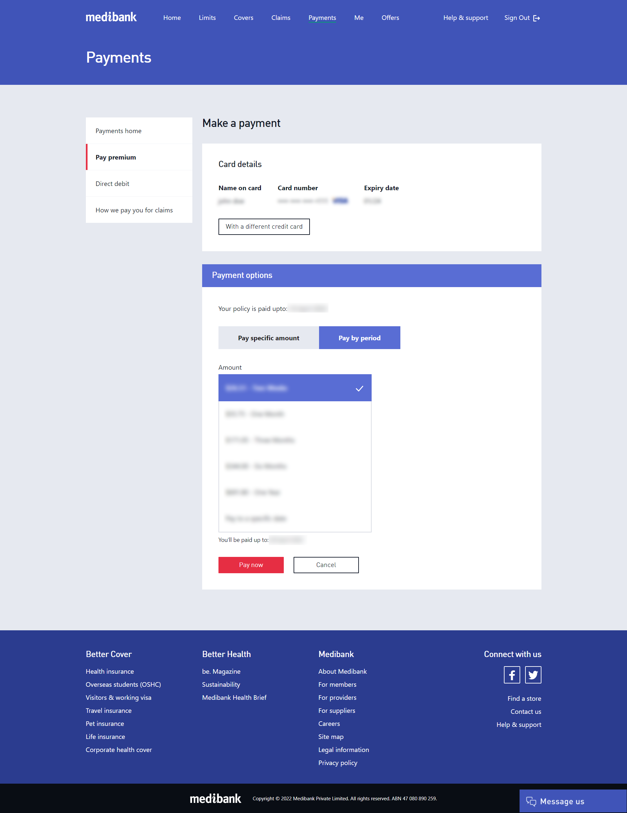The width and height of the screenshot is (627, 813).
Task: Click the Pay now button
Action: pos(251,564)
